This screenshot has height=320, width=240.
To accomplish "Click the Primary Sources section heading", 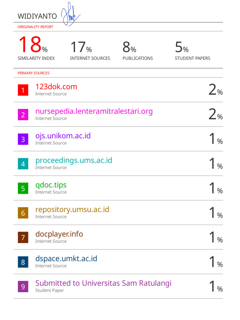I will coord(33,73).
